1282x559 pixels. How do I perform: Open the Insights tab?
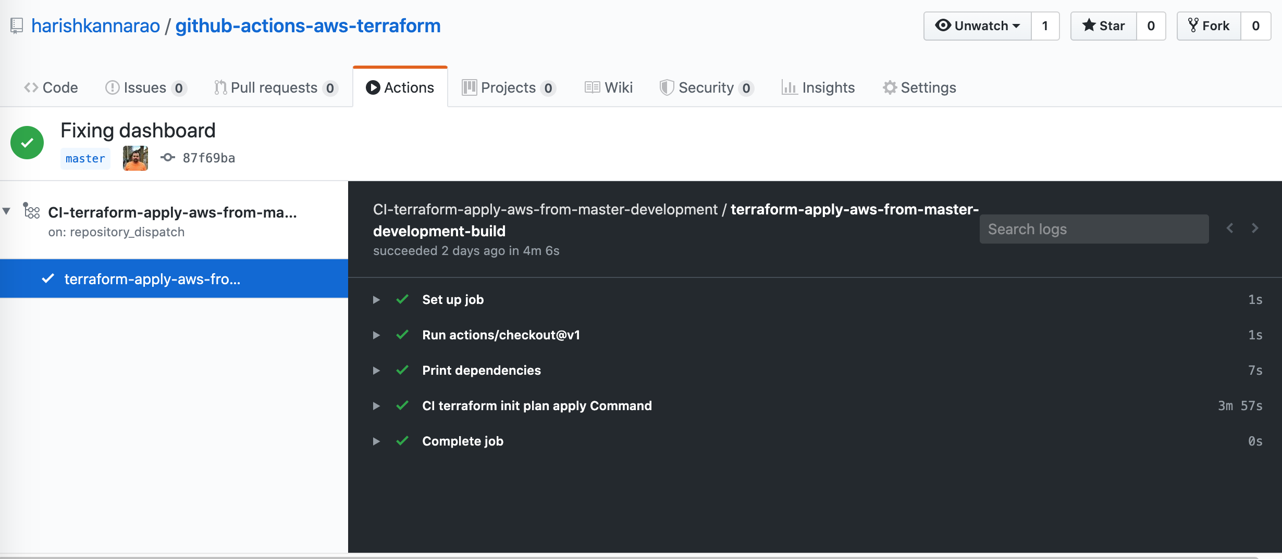click(818, 87)
